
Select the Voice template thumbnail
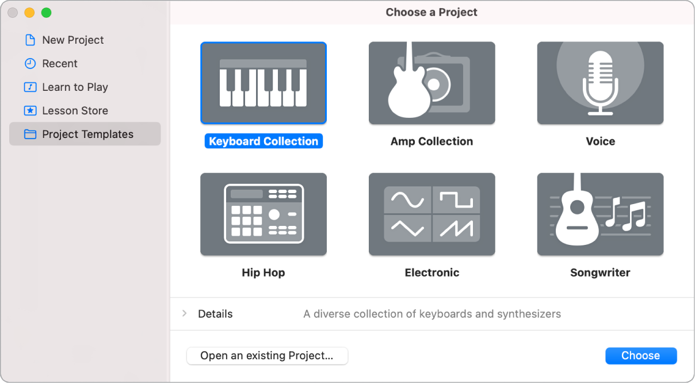(x=600, y=83)
